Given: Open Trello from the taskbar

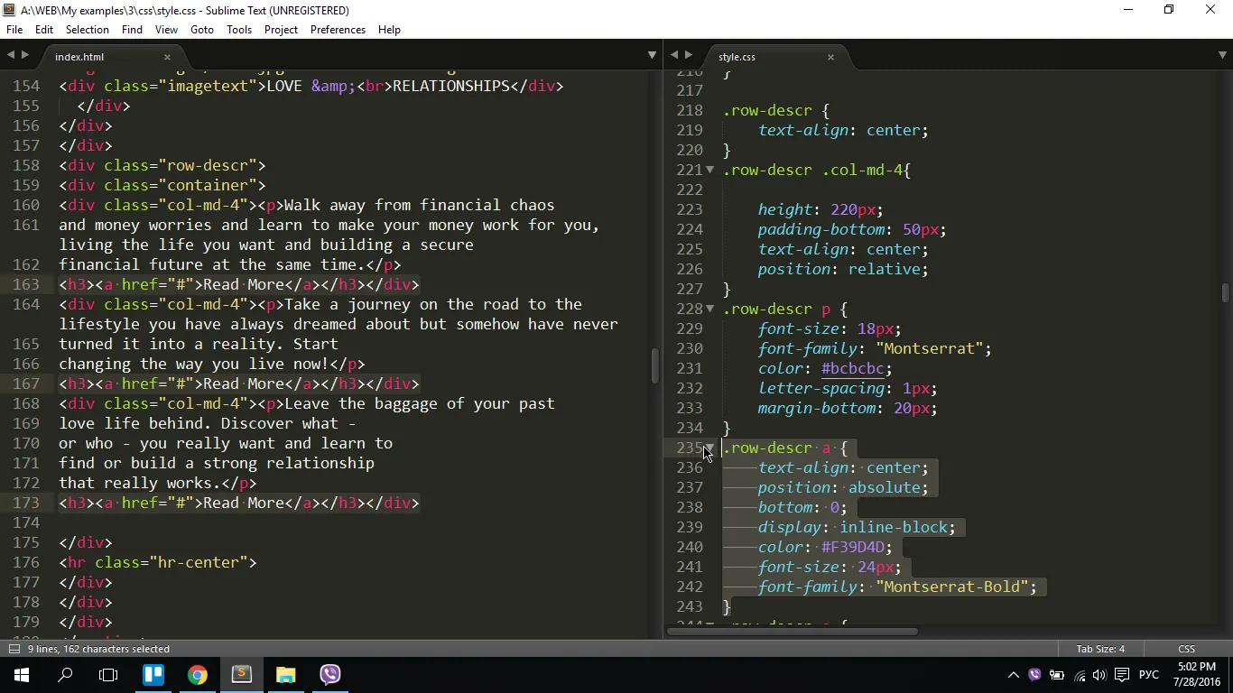Looking at the screenshot, I should pos(153,675).
